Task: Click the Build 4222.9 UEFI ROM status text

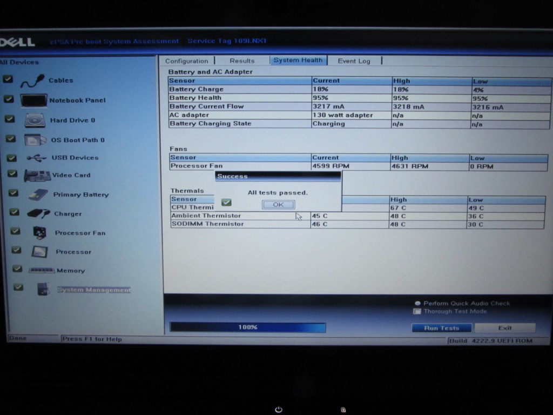Action: click(x=490, y=341)
